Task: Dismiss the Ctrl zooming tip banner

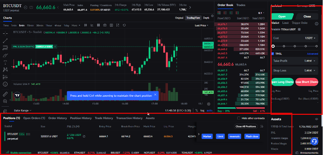Action: (155, 95)
